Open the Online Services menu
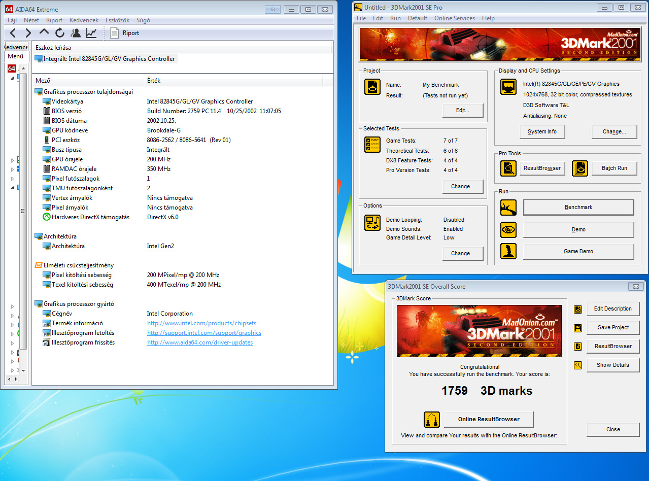The height and width of the screenshot is (481, 649). click(455, 18)
